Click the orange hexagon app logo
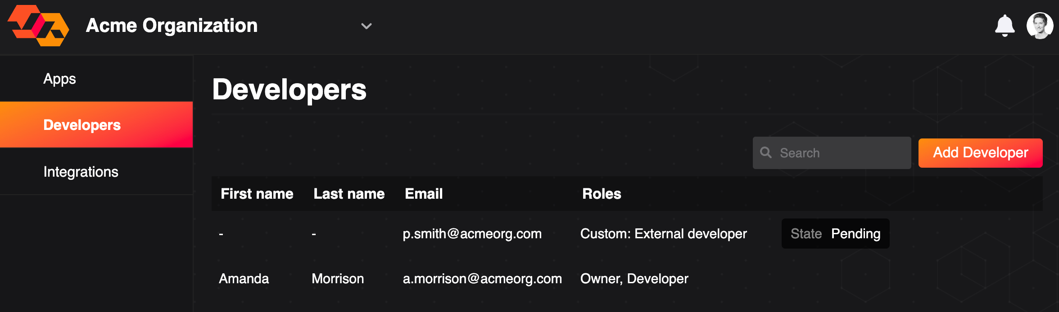This screenshot has width=1059, height=312. coord(38,26)
